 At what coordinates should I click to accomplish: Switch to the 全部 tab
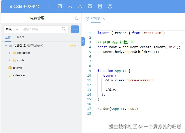pos(8,37)
